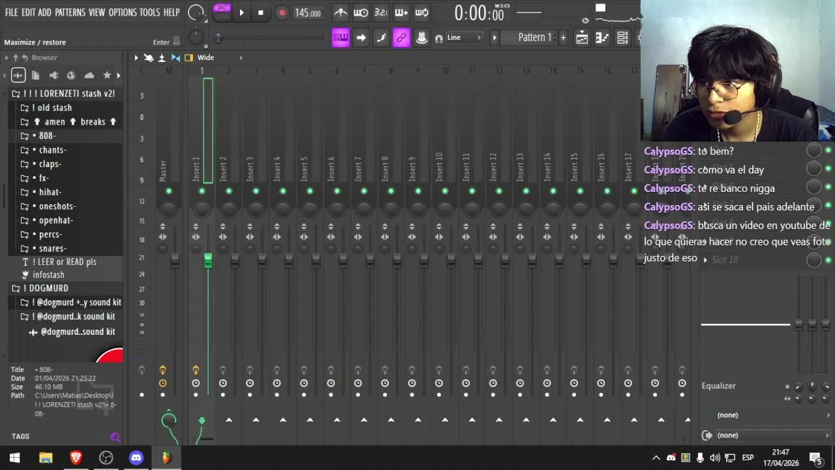Open the VIEW menu
This screenshot has width=835, height=470.
point(97,12)
